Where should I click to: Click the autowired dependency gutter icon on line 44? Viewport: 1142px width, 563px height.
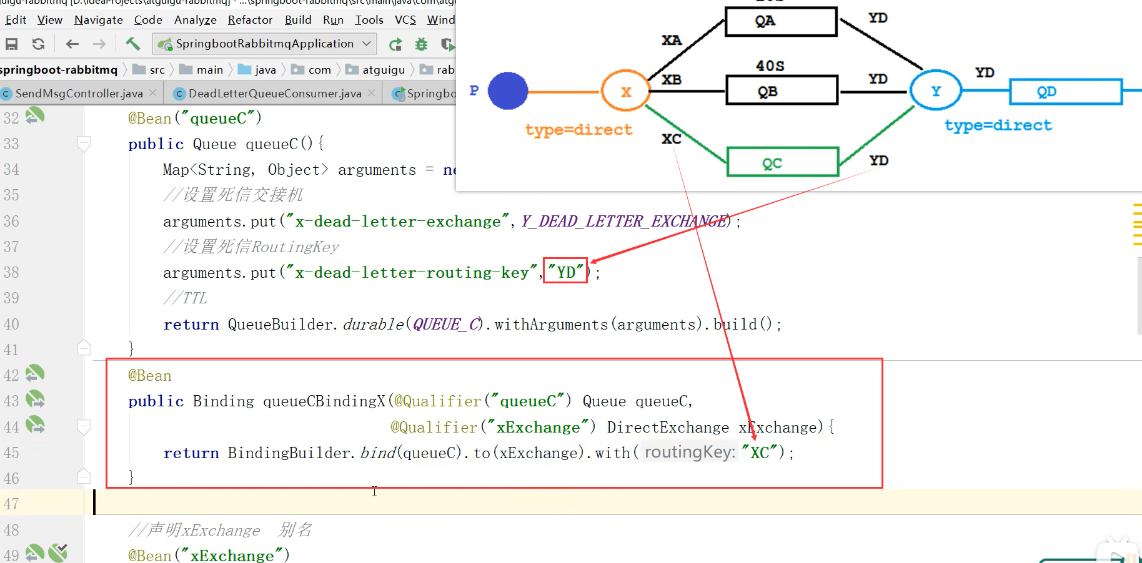pyautogui.click(x=35, y=426)
